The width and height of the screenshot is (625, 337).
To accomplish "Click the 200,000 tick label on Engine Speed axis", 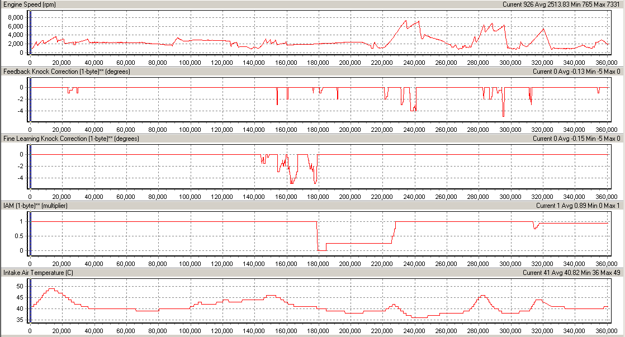I will click(351, 62).
